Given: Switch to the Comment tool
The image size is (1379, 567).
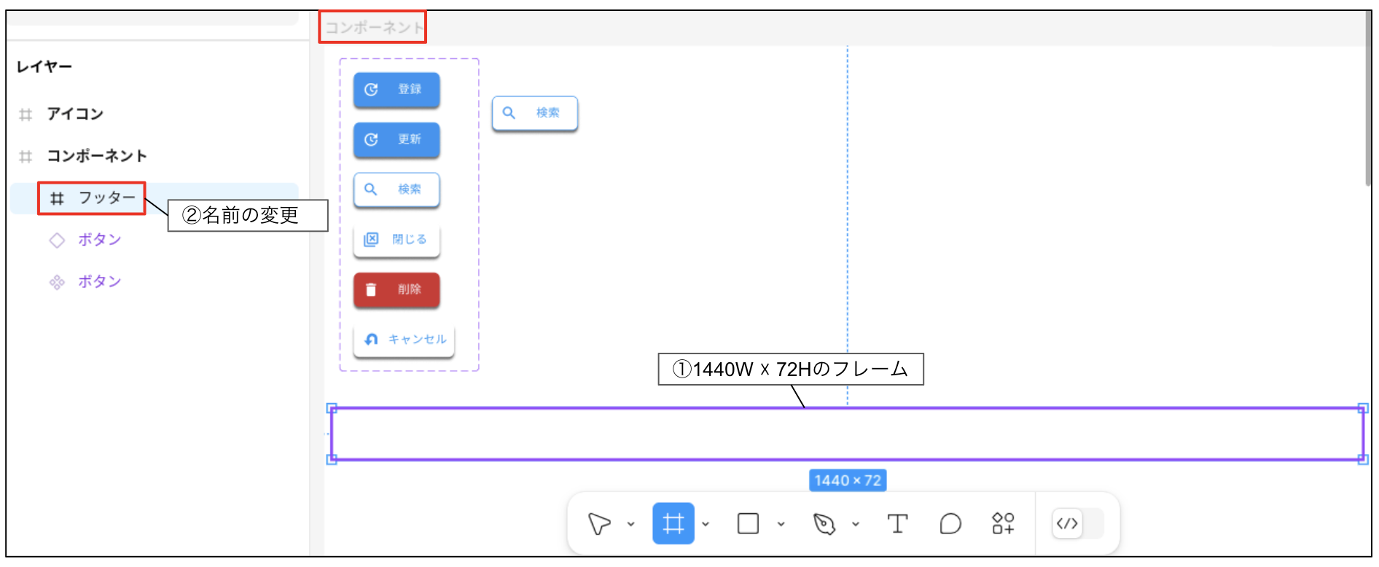Looking at the screenshot, I should pos(950,523).
